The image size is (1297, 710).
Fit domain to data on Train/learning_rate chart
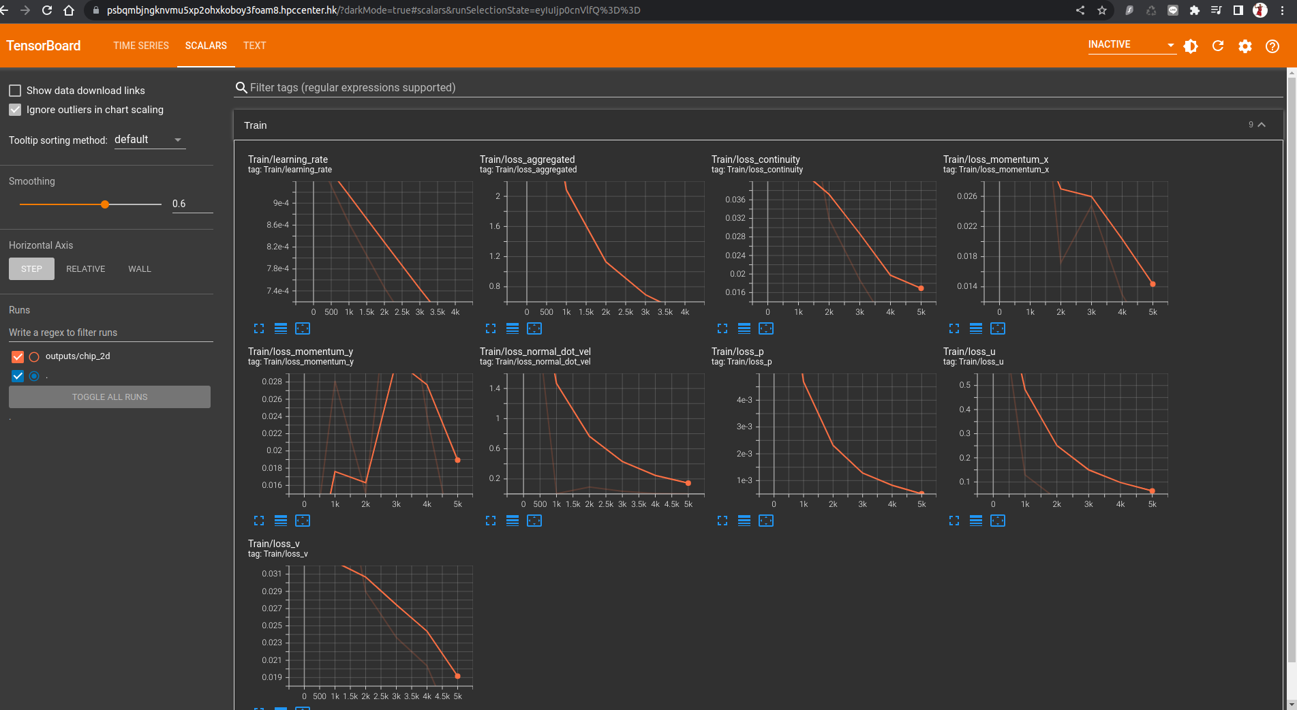tap(303, 328)
